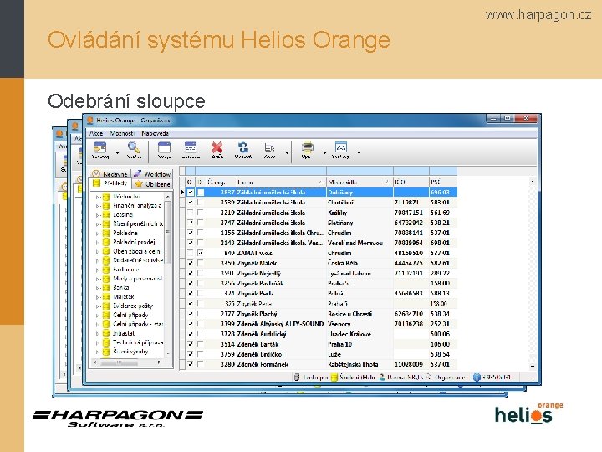Image resolution: width=602 pixels, height=452 pixels.
Task: Open the Akce menu
Action: (96, 133)
